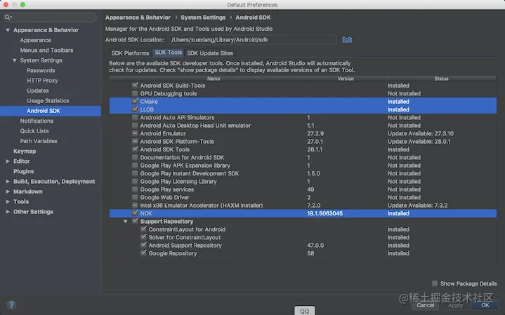The height and width of the screenshot is (315, 505).
Task: Uncheck the Support Repository checkbox
Action: pos(135,221)
